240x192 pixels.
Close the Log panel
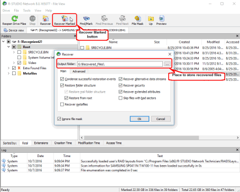(237, 150)
